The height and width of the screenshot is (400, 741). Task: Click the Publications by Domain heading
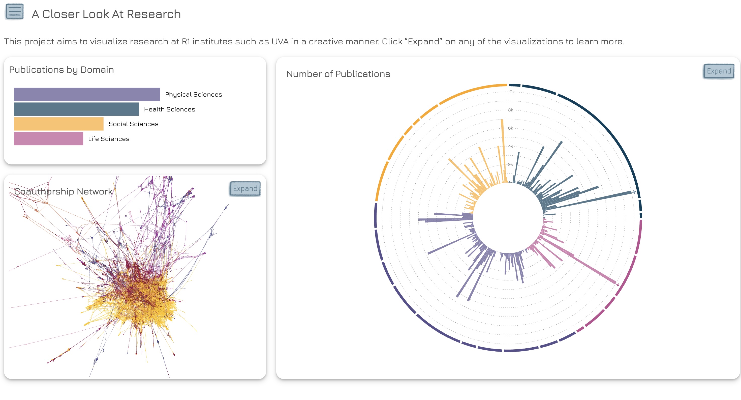61,70
